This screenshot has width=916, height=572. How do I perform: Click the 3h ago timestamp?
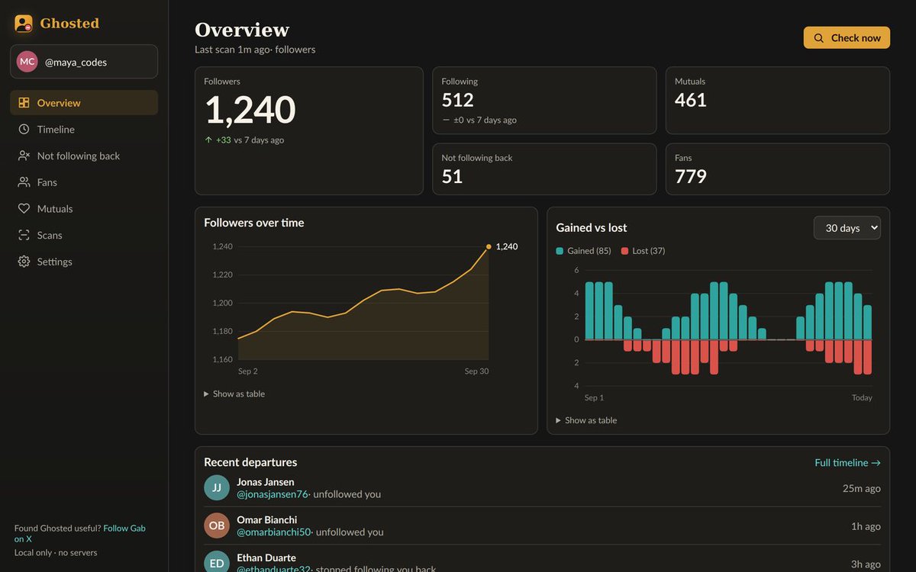866,564
